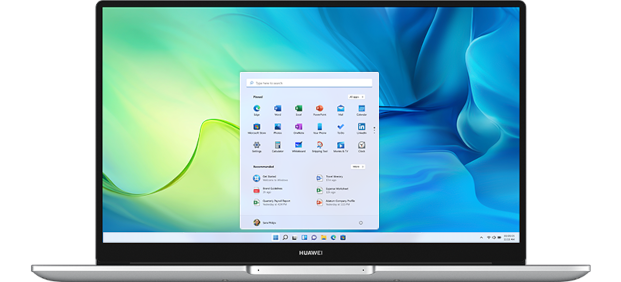The height and width of the screenshot is (282, 621).
Task: Open Chat from the taskbar
Action: 314,238
